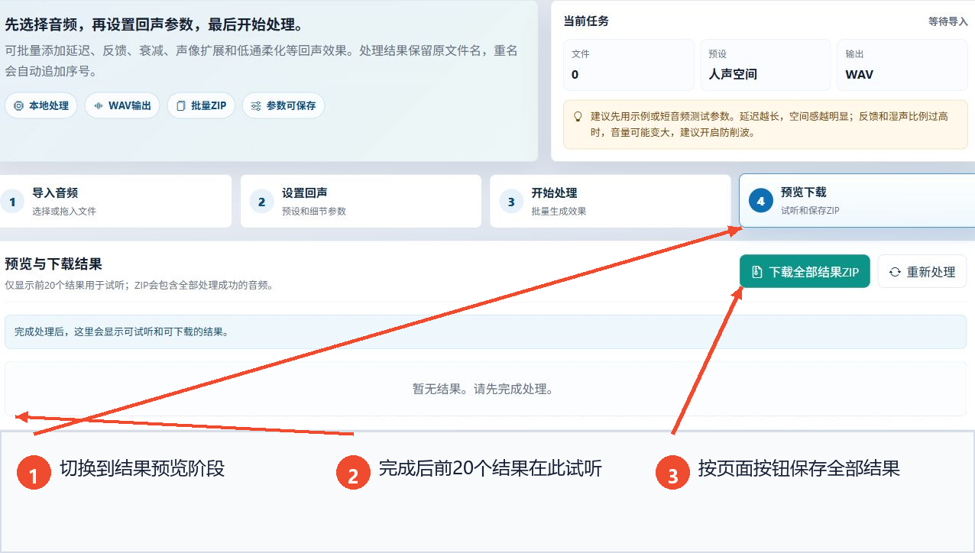This screenshot has width=975, height=553.
Task: Click the 选择或拖入文件 subtitle
Action: click(64, 211)
